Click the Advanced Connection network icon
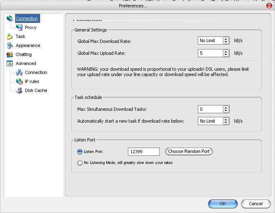The width and height of the screenshot is (275, 213). pyautogui.click(x=19, y=72)
